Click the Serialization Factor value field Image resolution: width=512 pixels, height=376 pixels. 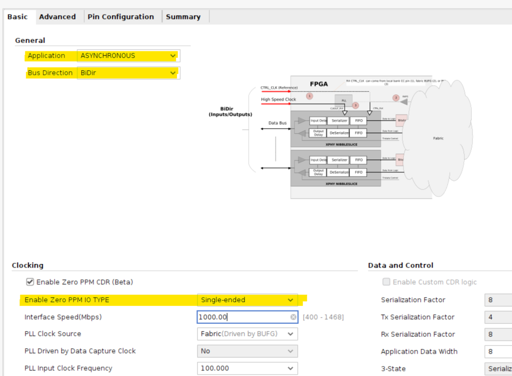(499, 300)
